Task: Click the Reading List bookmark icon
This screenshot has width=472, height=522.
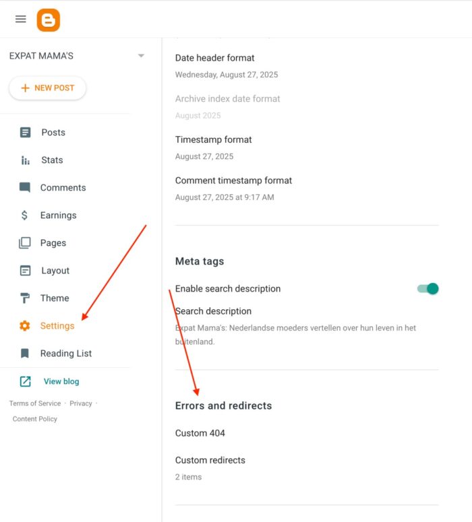Action: pyautogui.click(x=25, y=354)
